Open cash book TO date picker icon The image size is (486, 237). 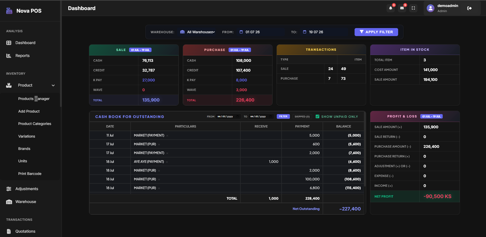pyautogui.click(x=271, y=116)
